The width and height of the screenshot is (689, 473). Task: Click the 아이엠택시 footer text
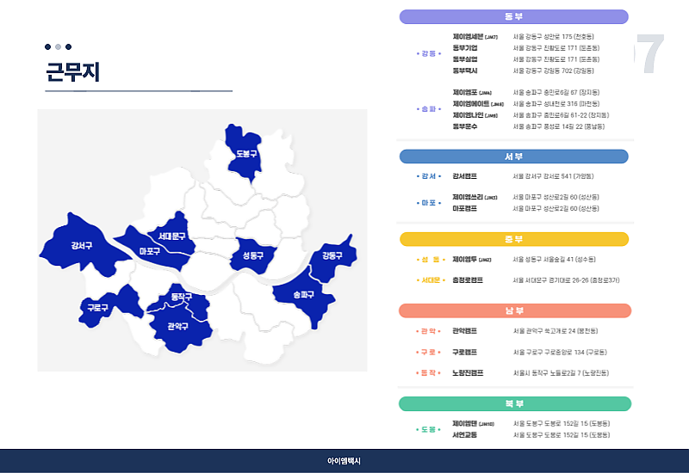[344, 462]
